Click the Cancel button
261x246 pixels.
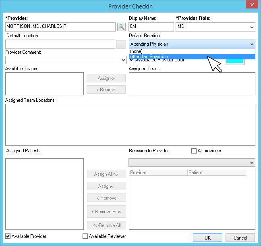pos(240,238)
